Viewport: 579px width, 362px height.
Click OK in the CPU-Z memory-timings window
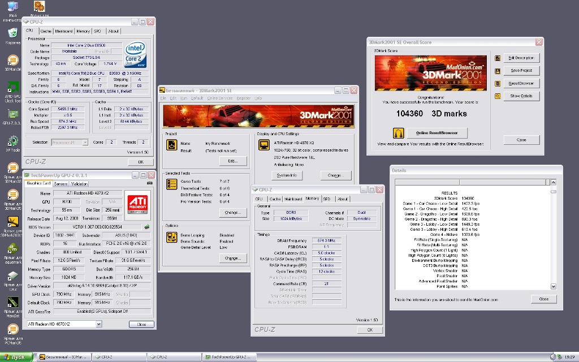pos(370,330)
